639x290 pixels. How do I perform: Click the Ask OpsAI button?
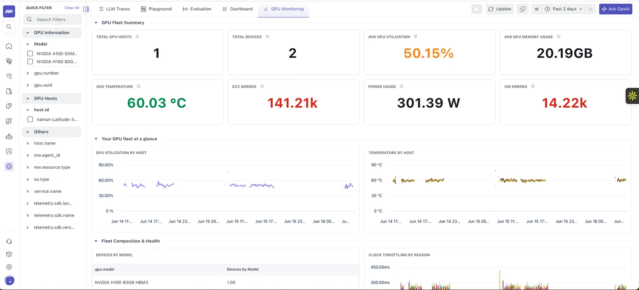click(615, 9)
